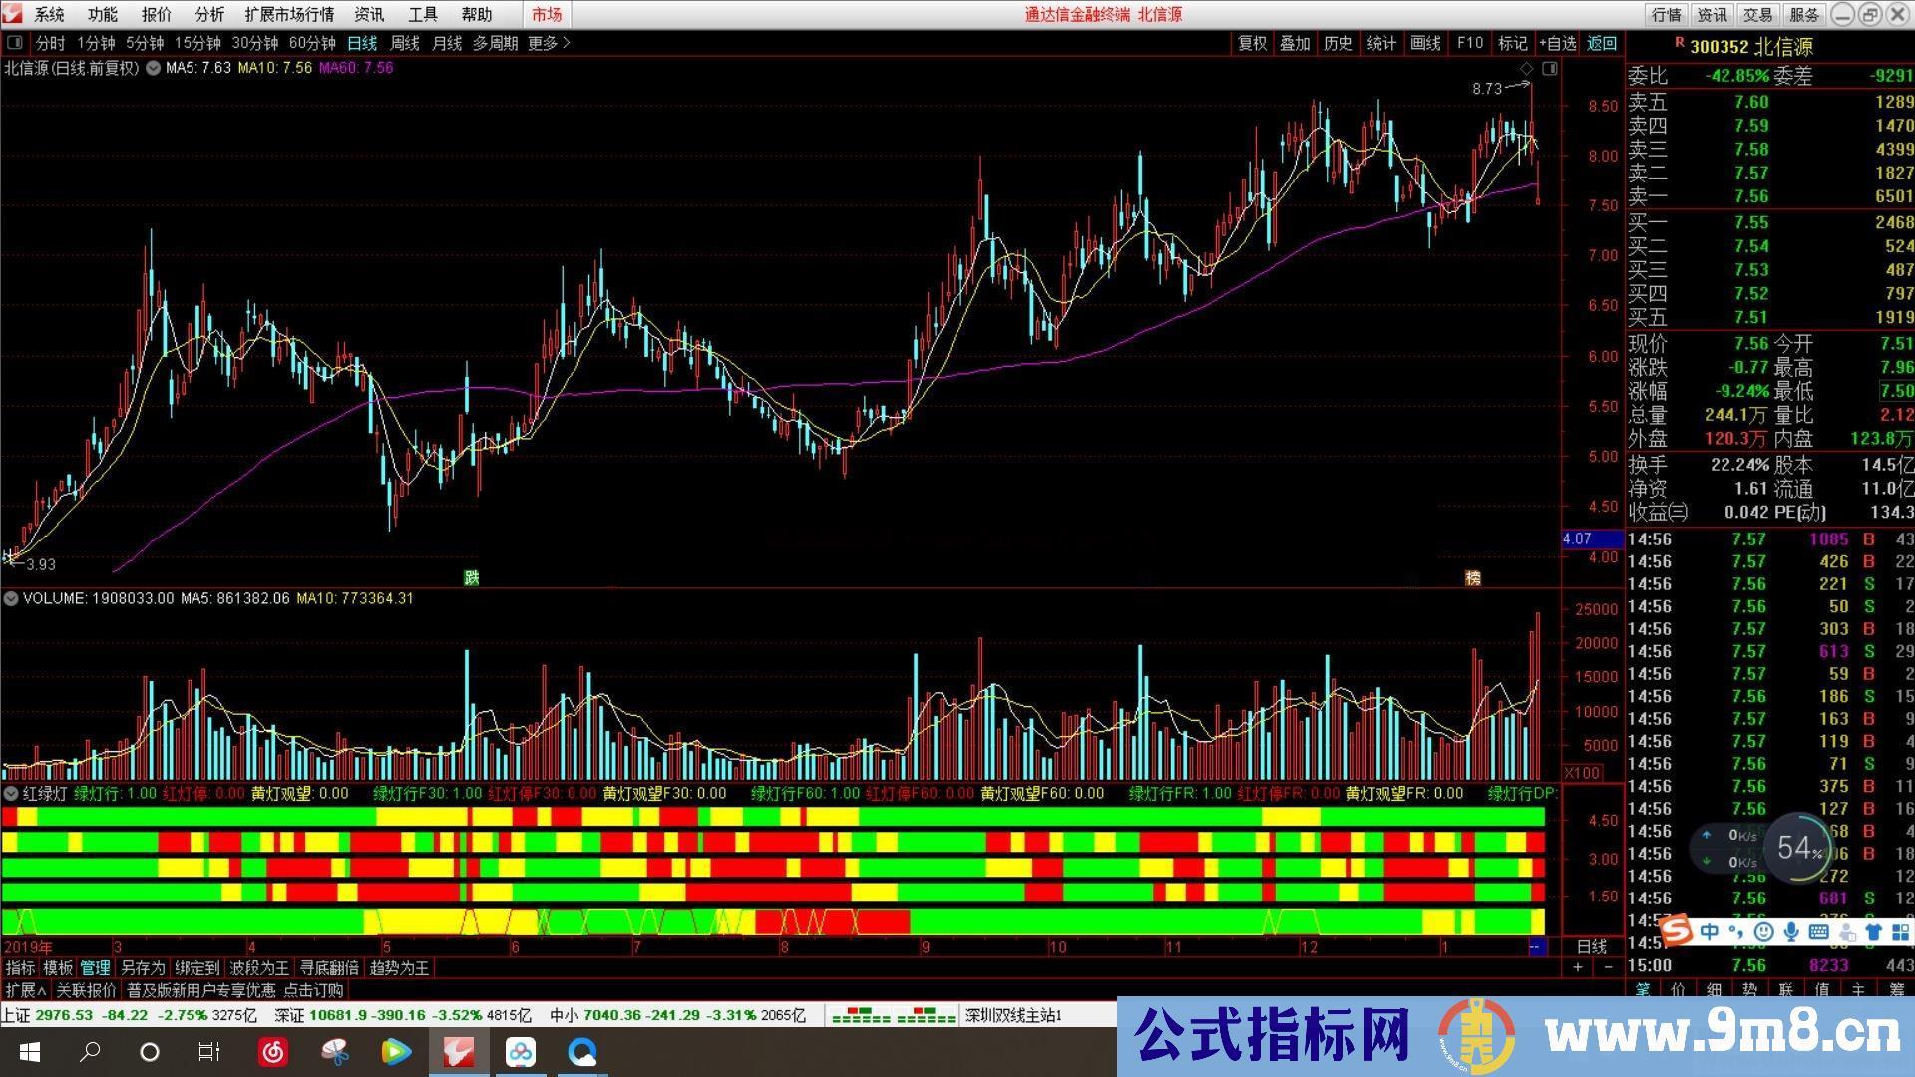Click the network speed 54% floating widget

click(x=1798, y=848)
